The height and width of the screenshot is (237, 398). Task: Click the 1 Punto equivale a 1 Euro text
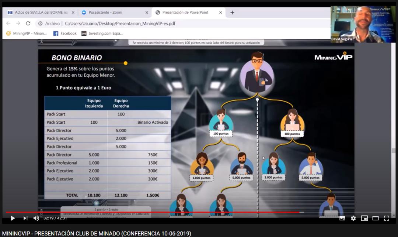(x=84, y=88)
